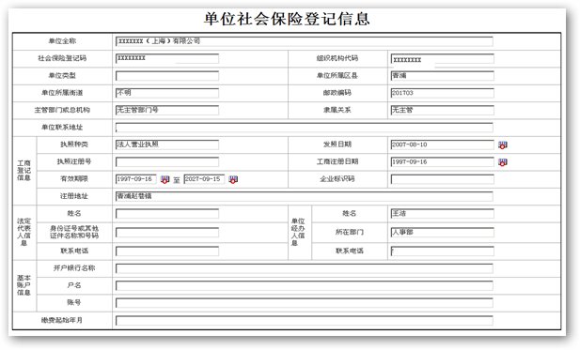
Task: Click the 单位所属街道 field showing 不明
Action: click(167, 93)
